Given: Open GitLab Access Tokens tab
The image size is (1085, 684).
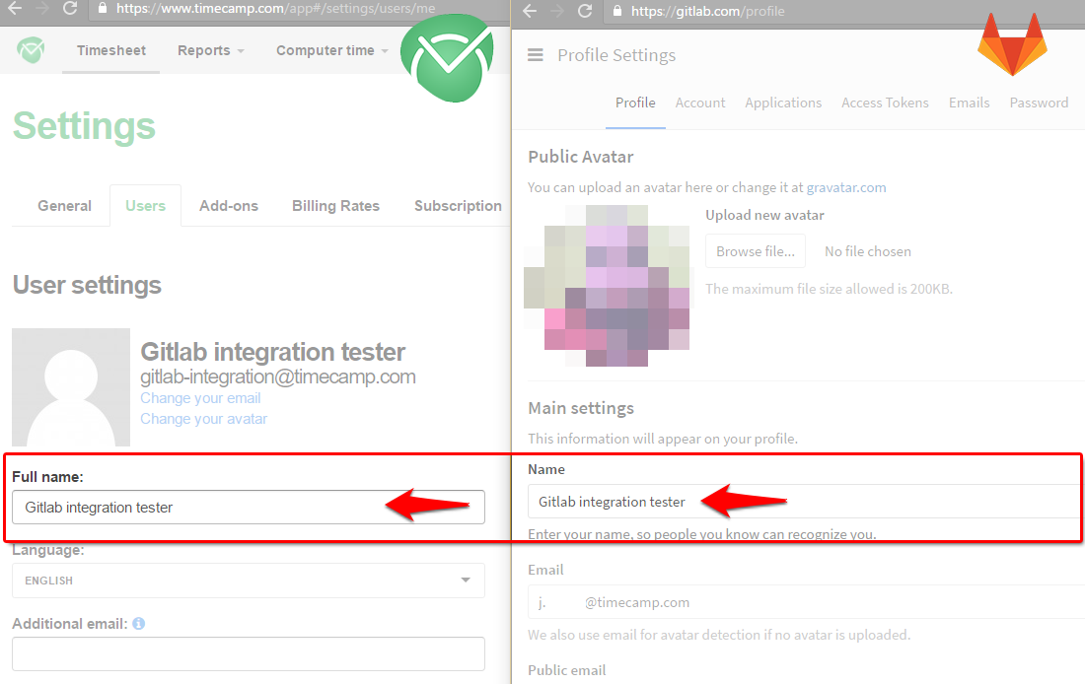Looking at the screenshot, I should point(885,103).
